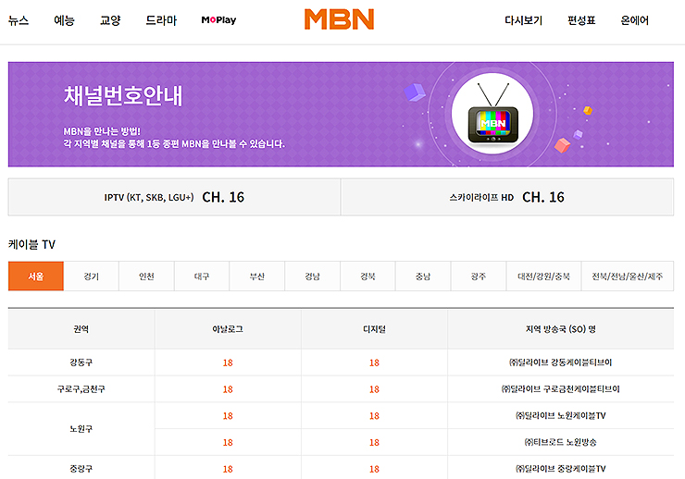Select the 전북/전남/울산/제주 tab

click(x=628, y=276)
